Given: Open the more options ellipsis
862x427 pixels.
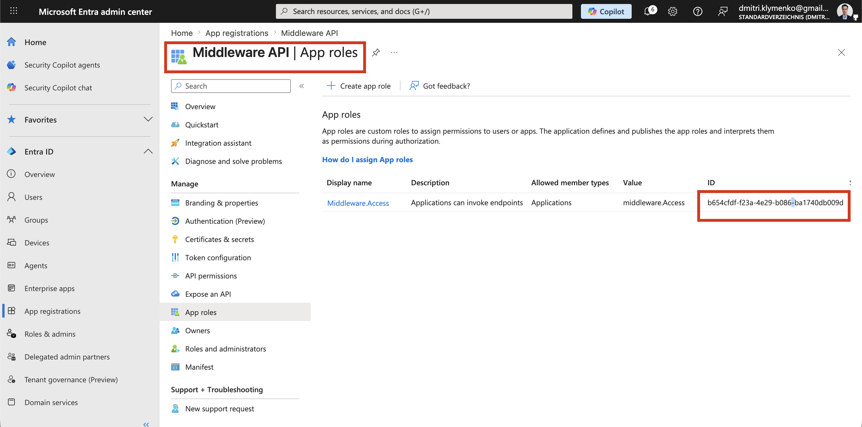Looking at the screenshot, I should (x=394, y=52).
